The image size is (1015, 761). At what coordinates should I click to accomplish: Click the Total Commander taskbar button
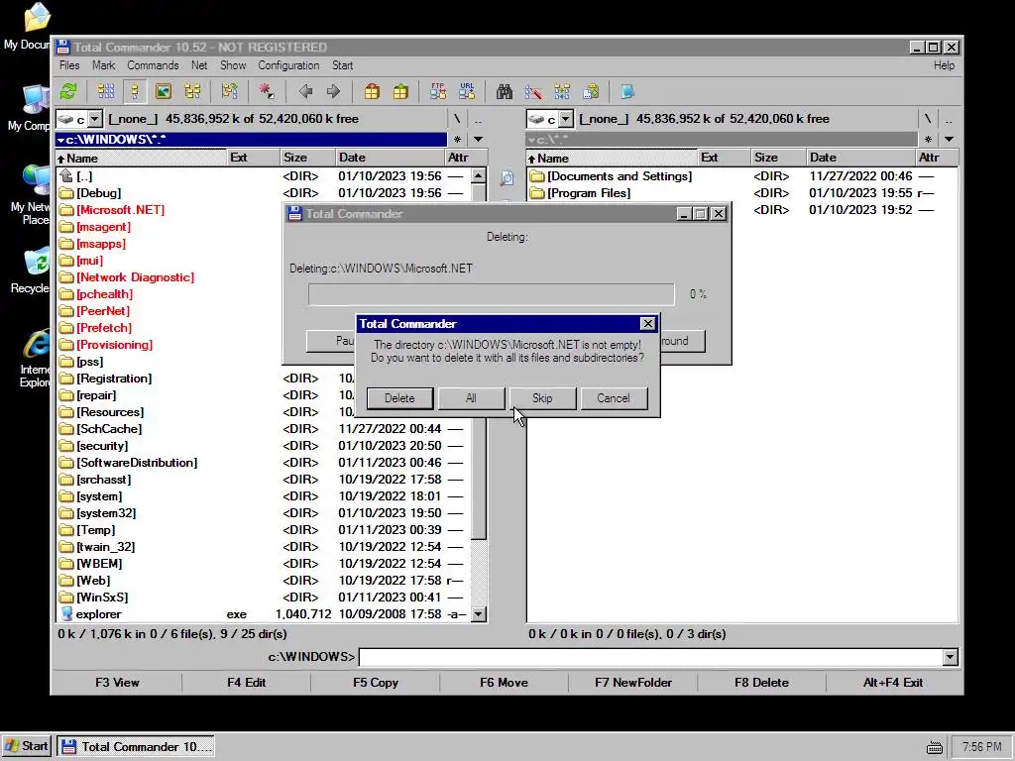(x=135, y=746)
